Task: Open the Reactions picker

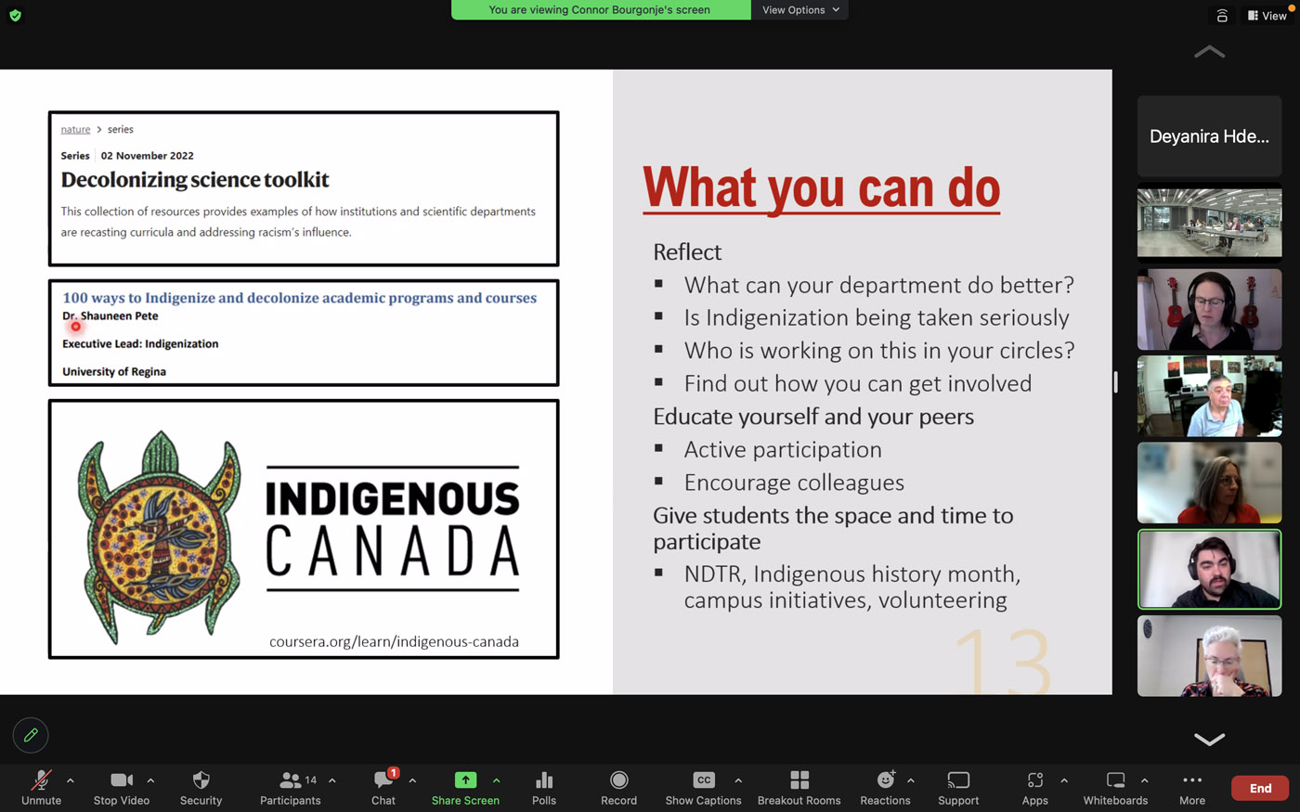Action: [884, 787]
